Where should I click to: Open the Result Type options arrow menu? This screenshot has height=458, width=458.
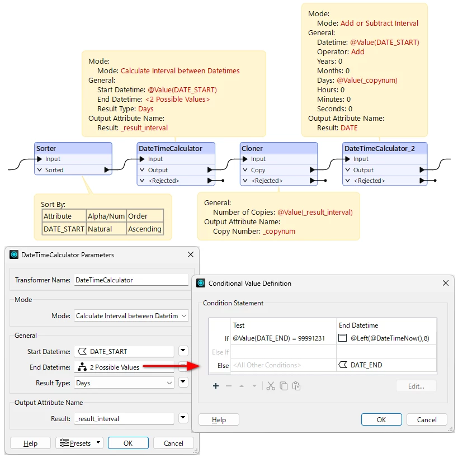pos(183,382)
